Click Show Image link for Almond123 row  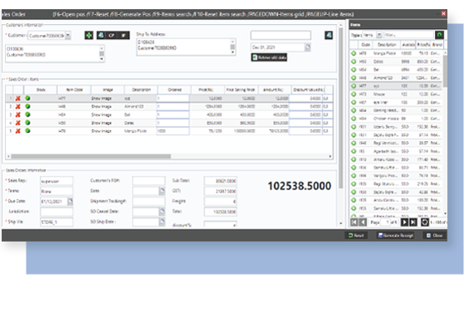(101, 106)
